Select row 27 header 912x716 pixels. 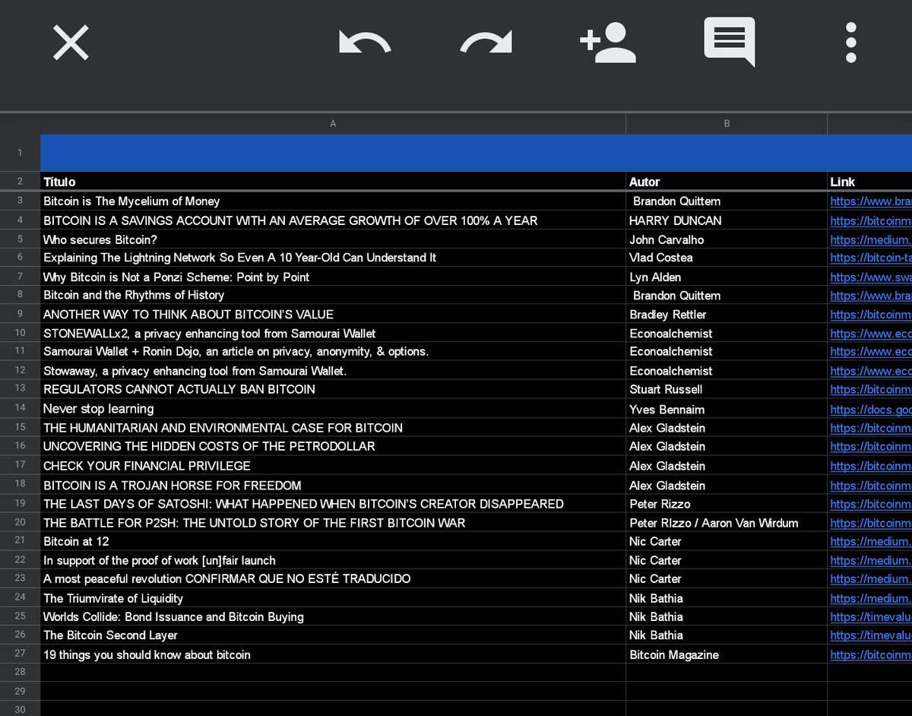[x=20, y=654]
